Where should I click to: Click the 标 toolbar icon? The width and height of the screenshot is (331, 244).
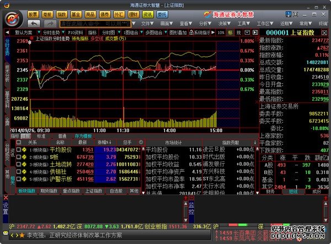tap(230, 32)
